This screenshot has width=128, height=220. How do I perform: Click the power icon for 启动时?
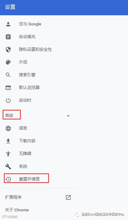8,100
